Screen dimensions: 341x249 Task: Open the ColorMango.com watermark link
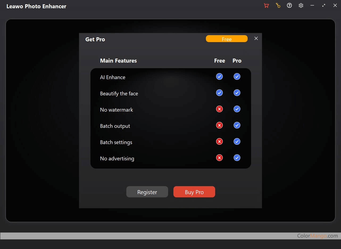317,236
